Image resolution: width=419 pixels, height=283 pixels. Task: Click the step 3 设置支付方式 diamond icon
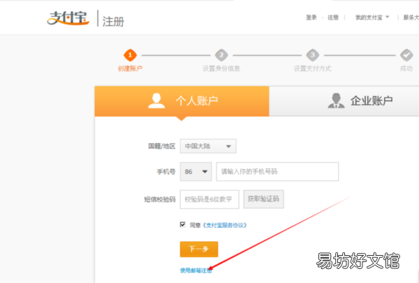pyautogui.click(x=313, y=55)
